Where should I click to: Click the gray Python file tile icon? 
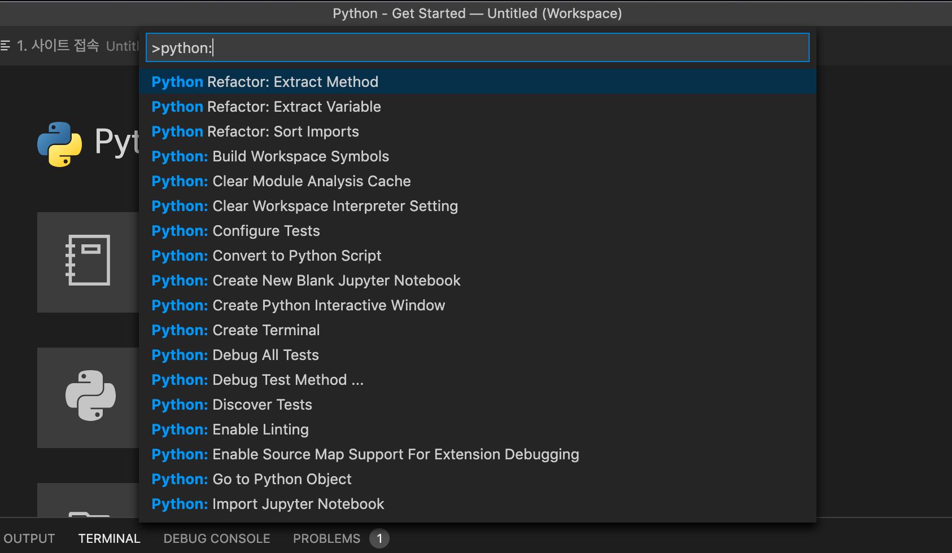90,396
